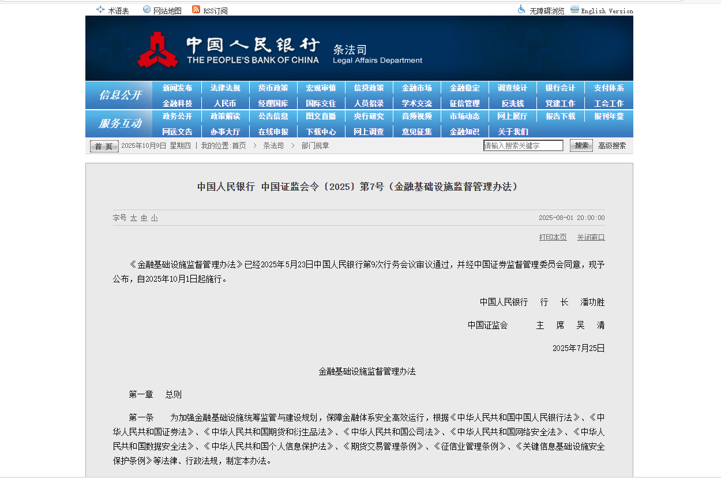Screen dimensions: 721x478
Task: Set font size to 小
Action: tap(154, 218)
